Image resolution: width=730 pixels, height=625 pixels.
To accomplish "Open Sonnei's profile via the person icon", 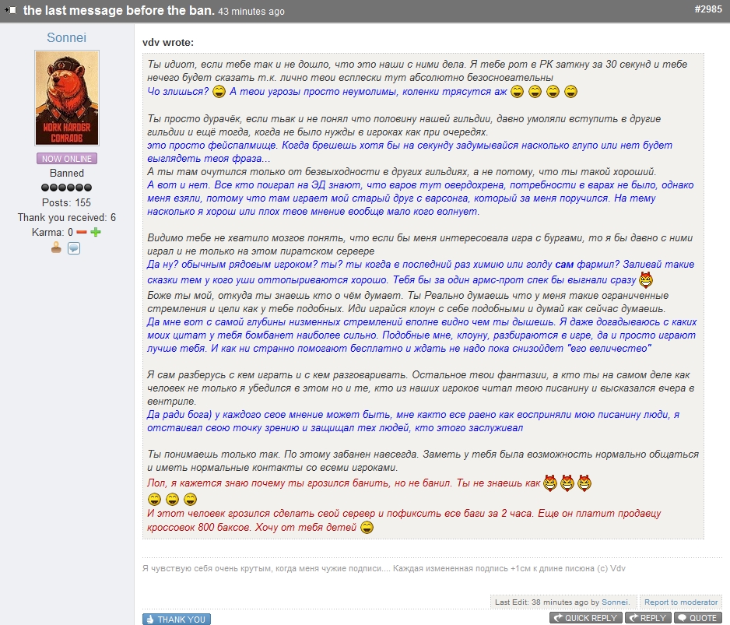I will (56, 248).
